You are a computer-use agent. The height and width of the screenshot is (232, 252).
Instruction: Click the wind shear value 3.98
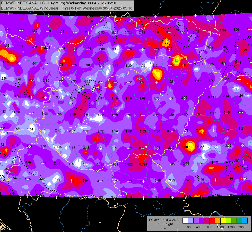coord(19,79)
